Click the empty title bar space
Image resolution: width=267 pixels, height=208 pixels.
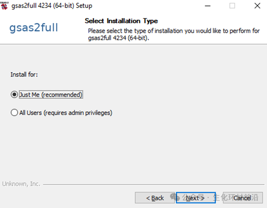tap(147, 6)
